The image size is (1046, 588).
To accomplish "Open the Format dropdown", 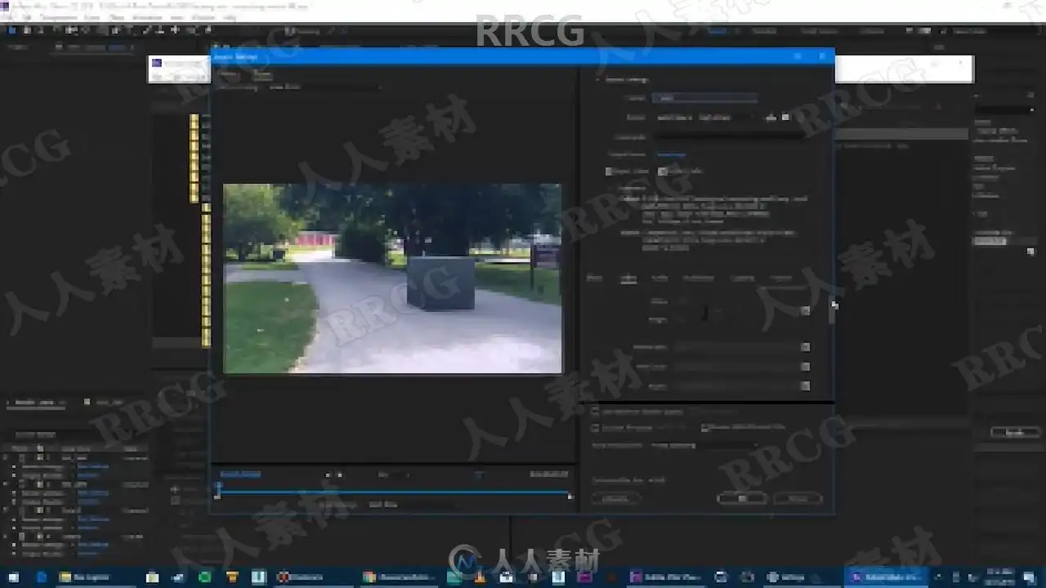I will click(x=704, y=98).
